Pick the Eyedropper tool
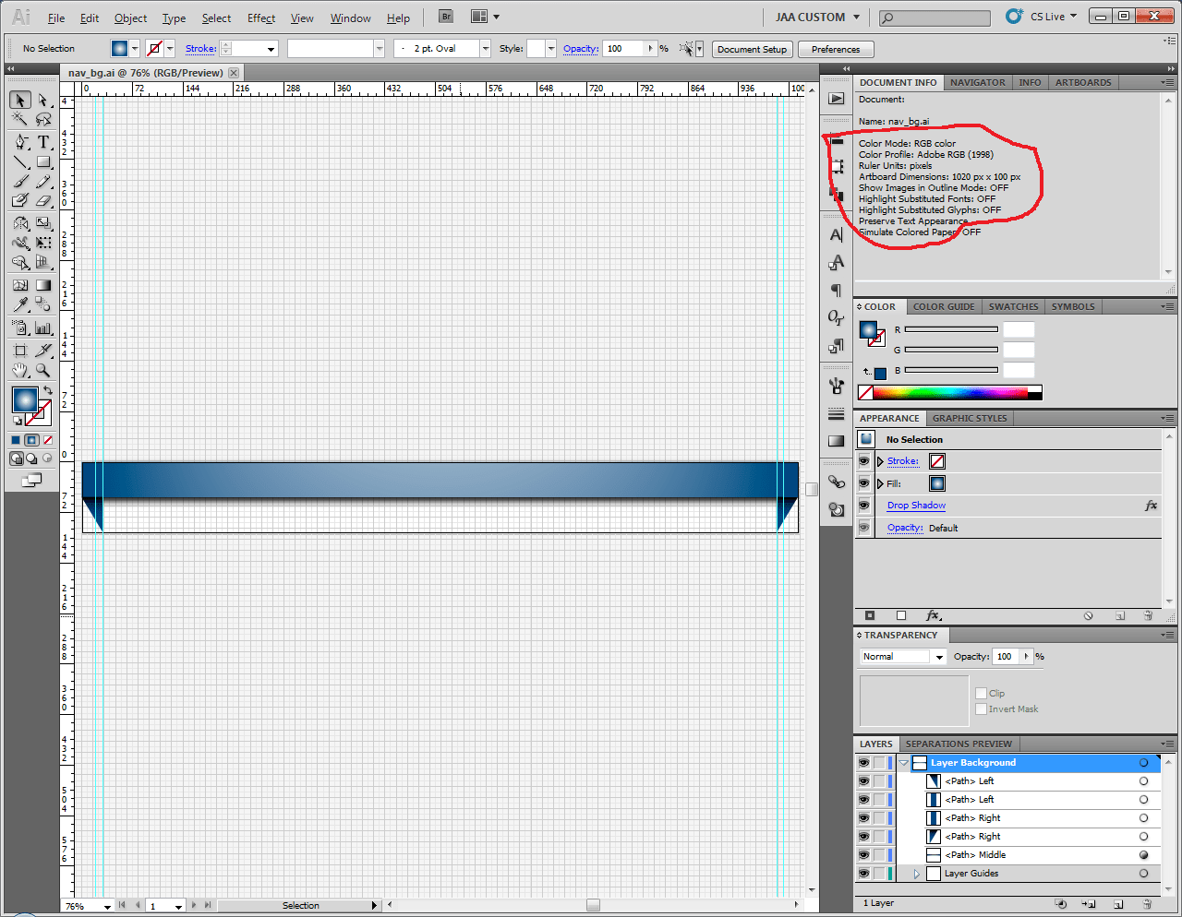 pyautogui.click(x=20, y=304)
